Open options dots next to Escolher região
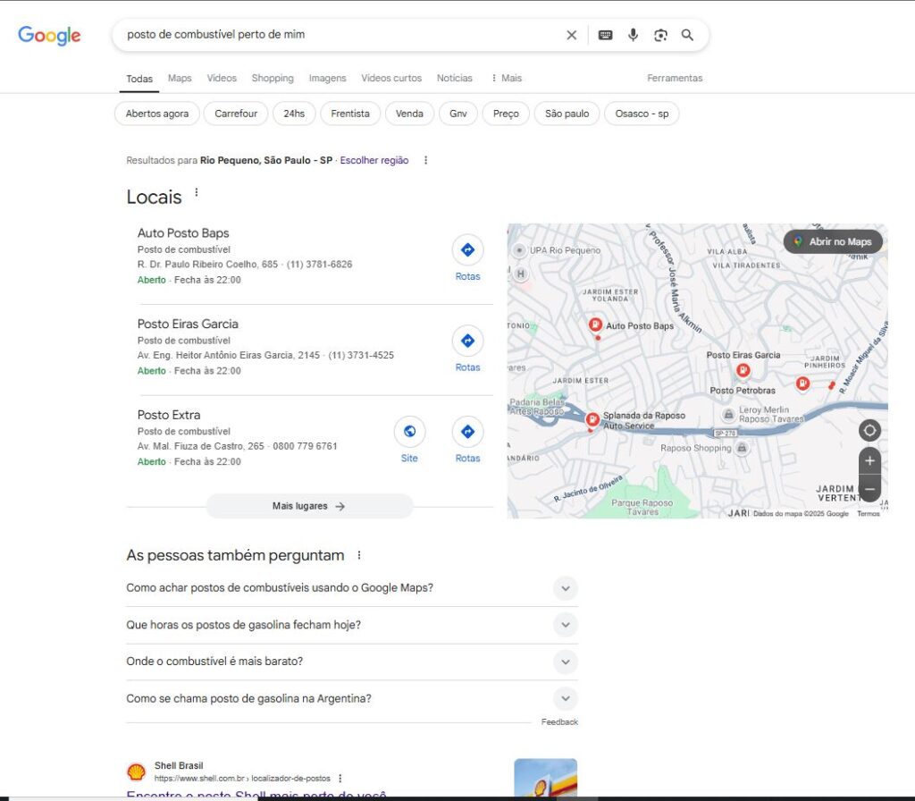This screenshot has height=801, width=915. pyautogui.click(x=425, y=160)
